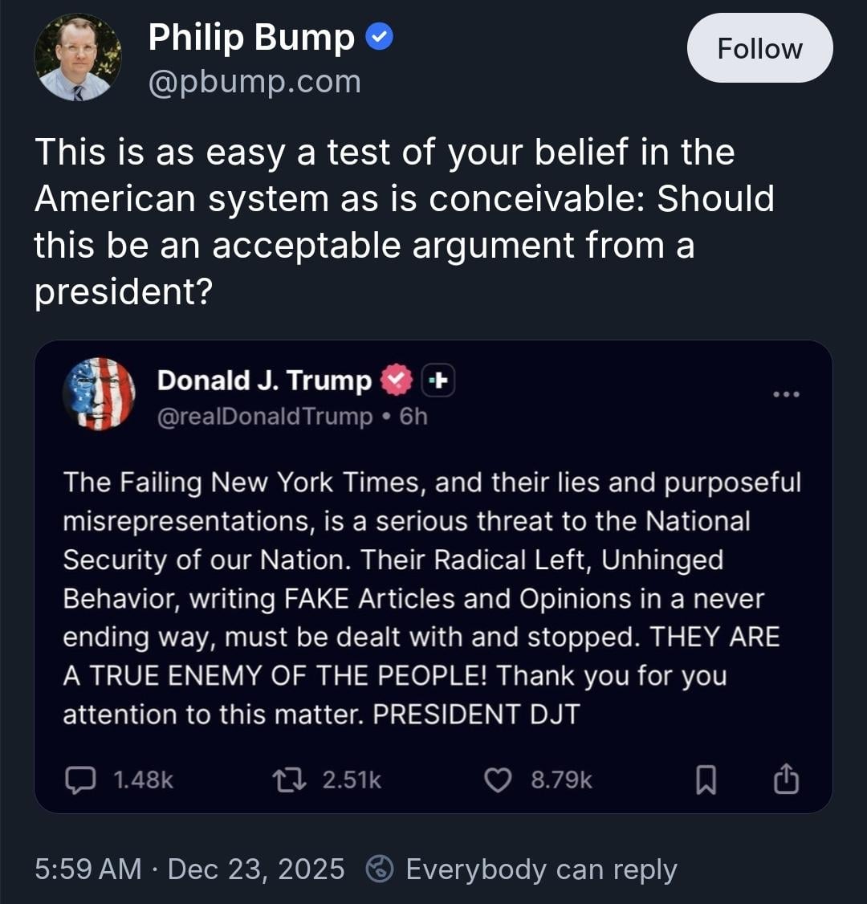Open the flag avatar on quoted post
Screen dimensions: 867x904
(99, 393)
